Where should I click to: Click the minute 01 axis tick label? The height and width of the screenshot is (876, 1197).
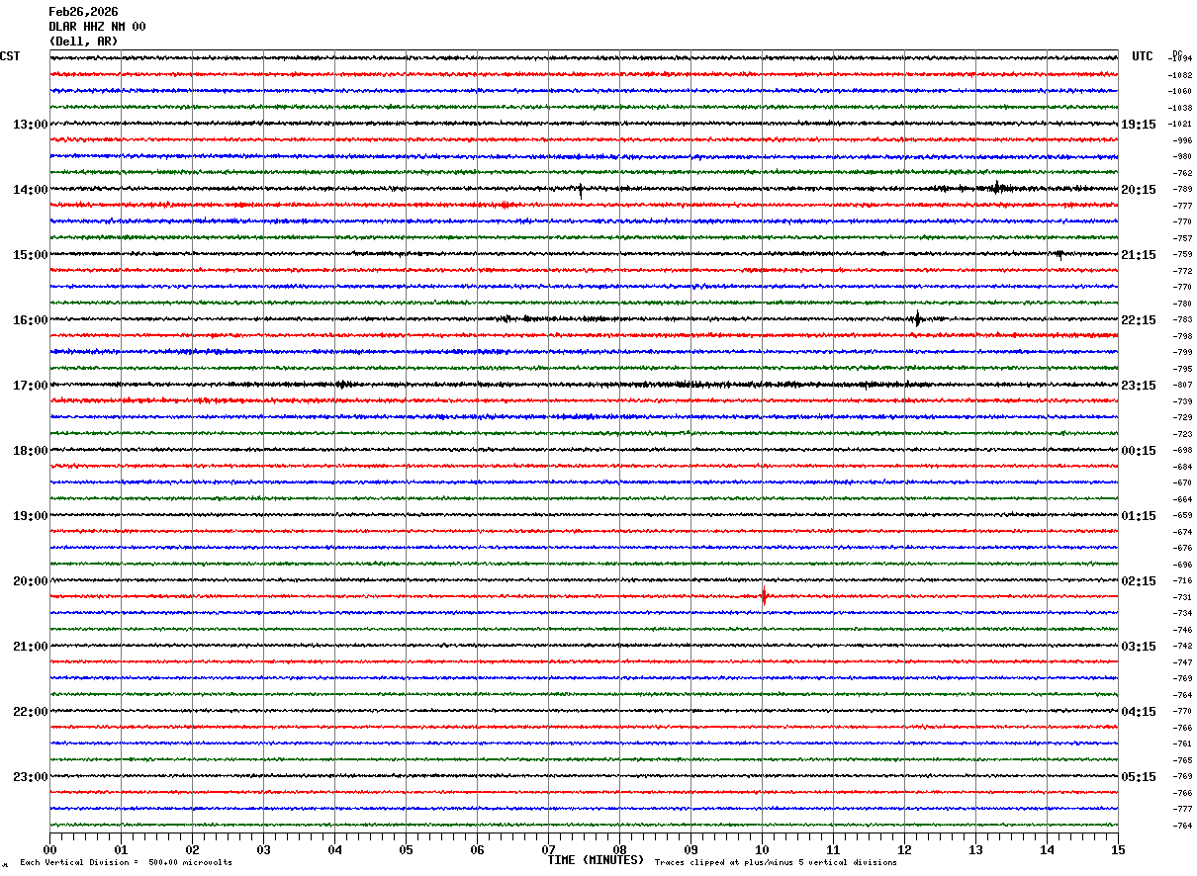(x=121, y=849)
